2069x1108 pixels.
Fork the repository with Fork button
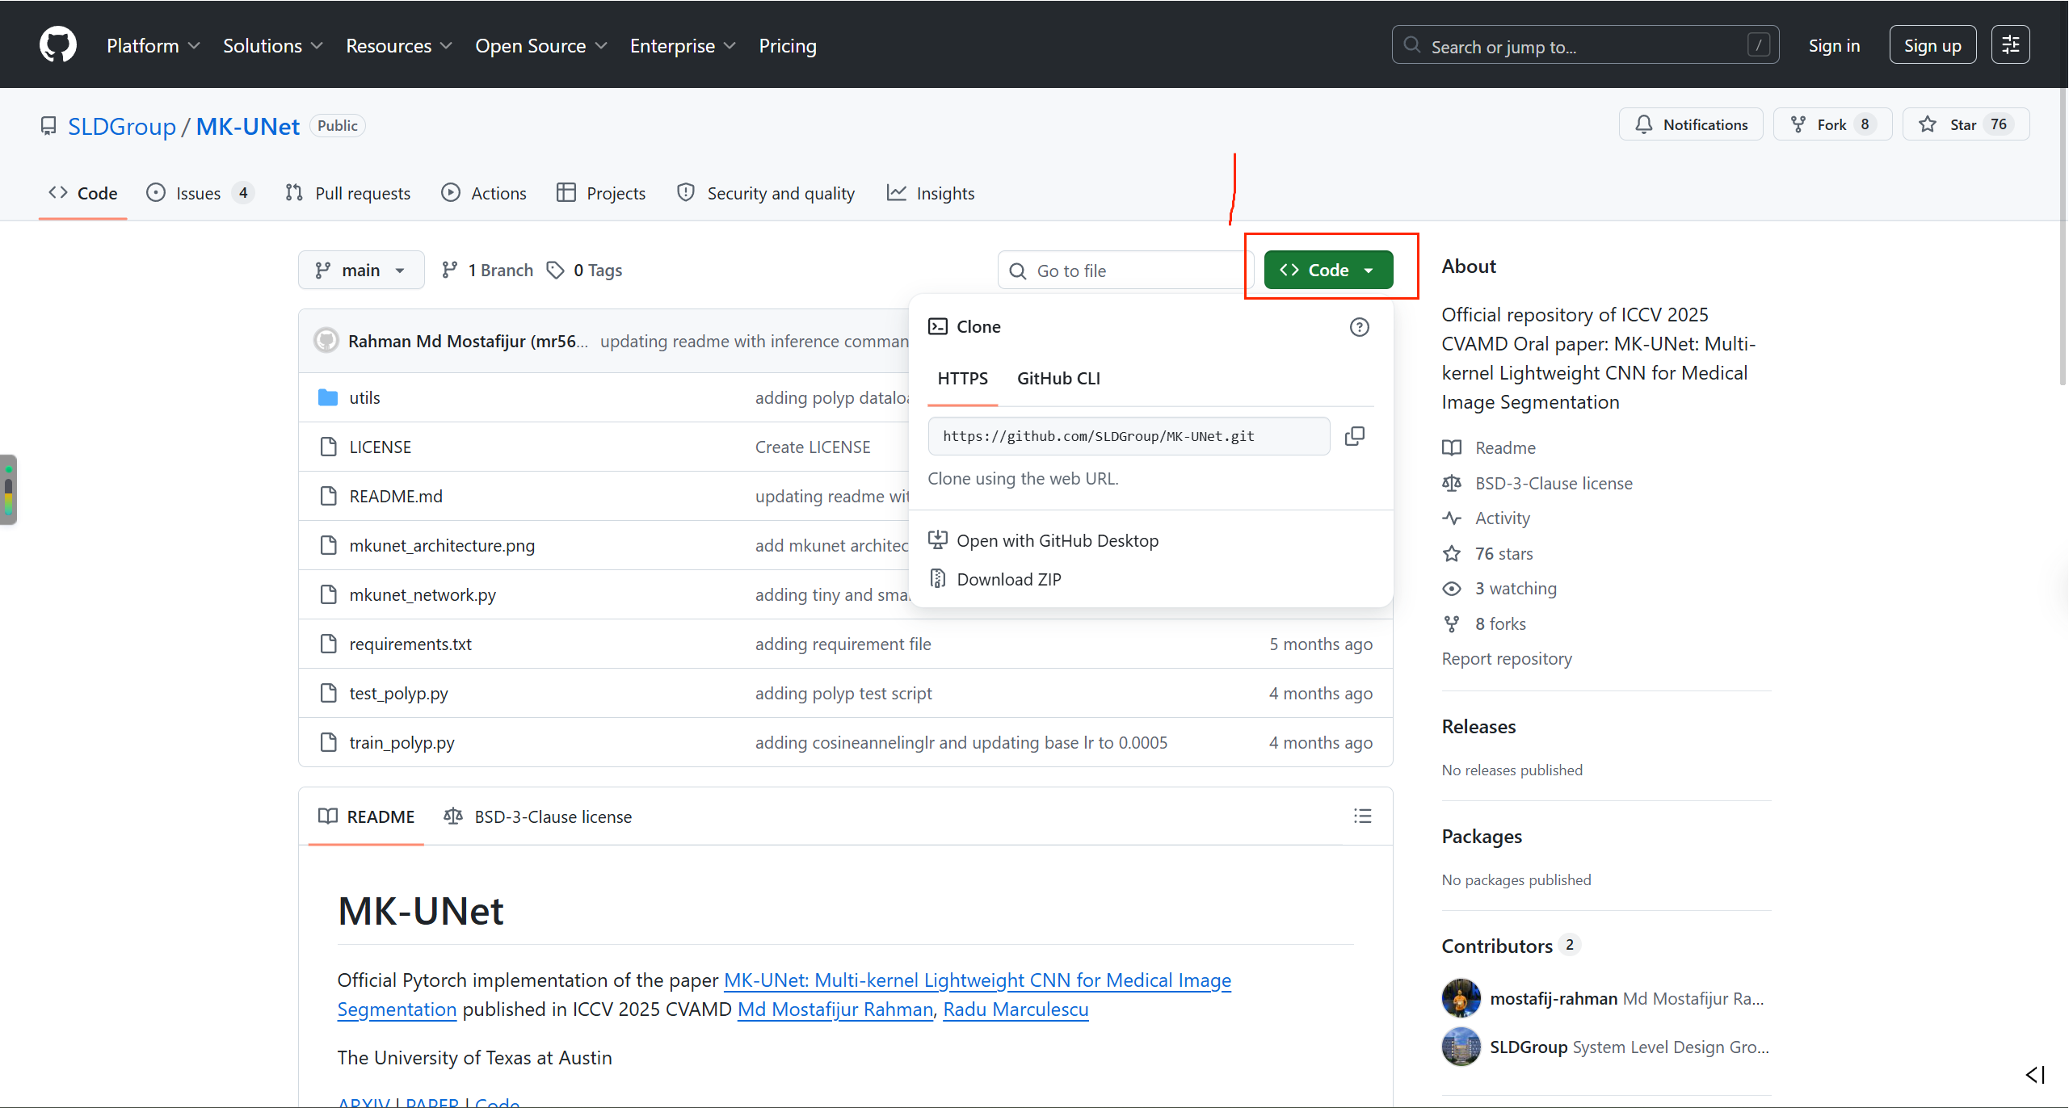[x=1832, y=124]
